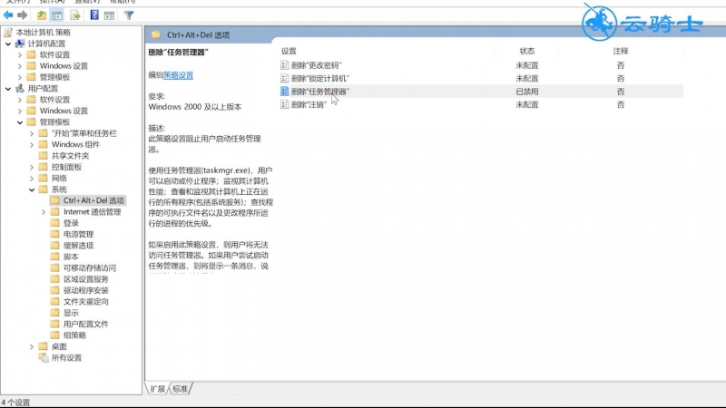Click the policy icon beside 删除"锁定计算机"
The image size is (726, 408).
284,78
